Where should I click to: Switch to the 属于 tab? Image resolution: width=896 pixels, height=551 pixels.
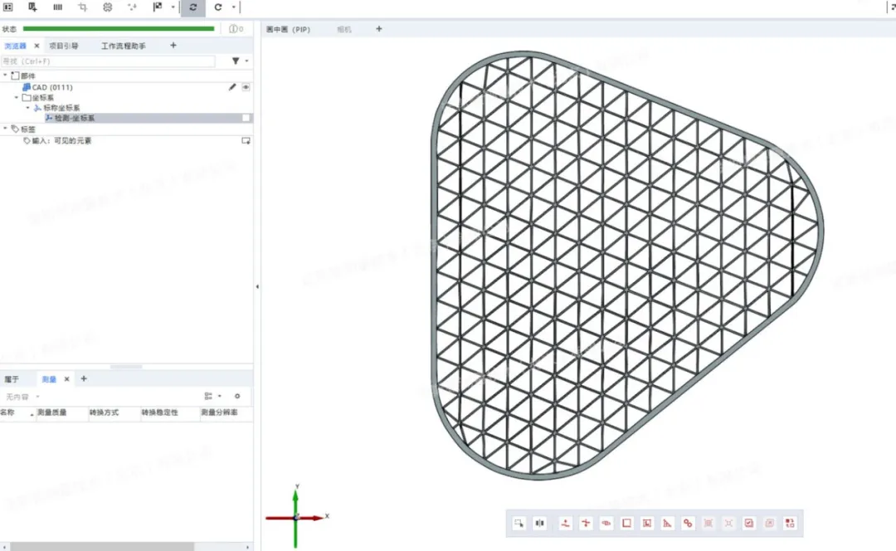point(12,379)
